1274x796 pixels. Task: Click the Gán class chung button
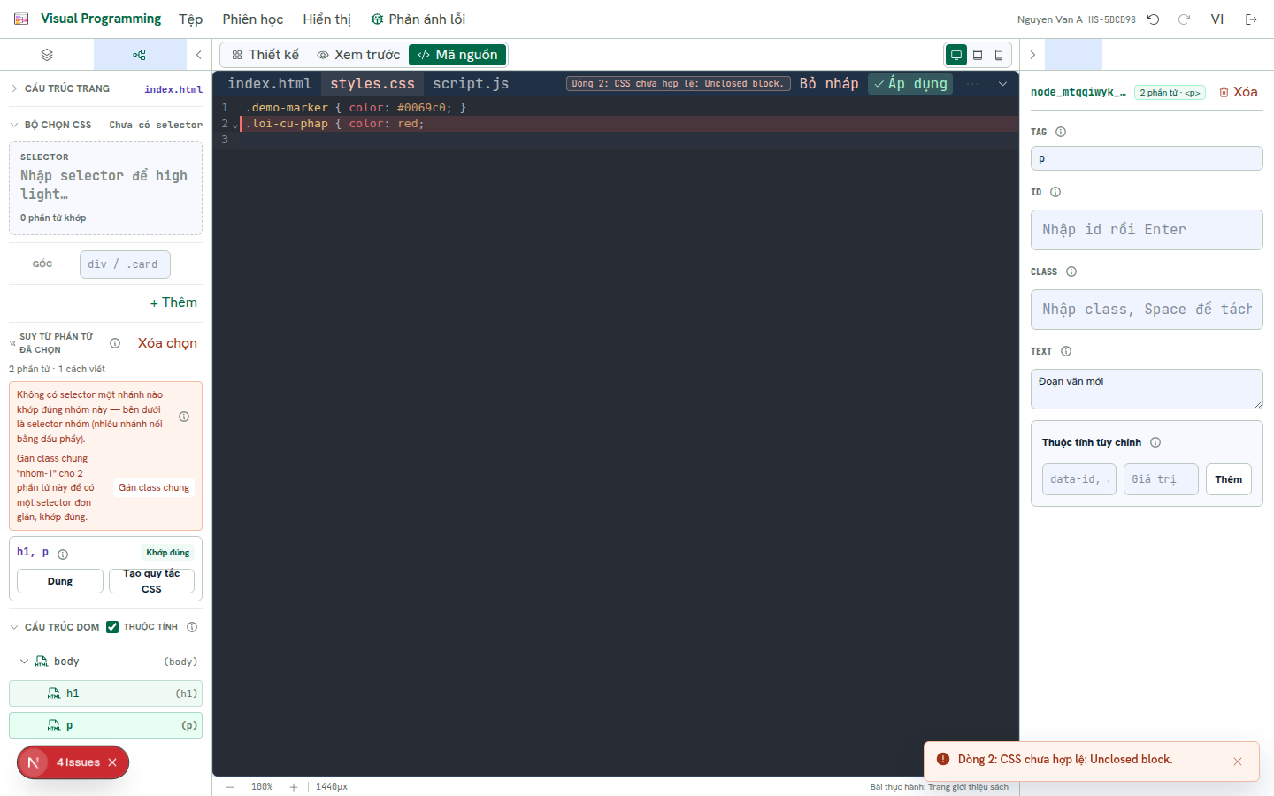click(154, 488)
